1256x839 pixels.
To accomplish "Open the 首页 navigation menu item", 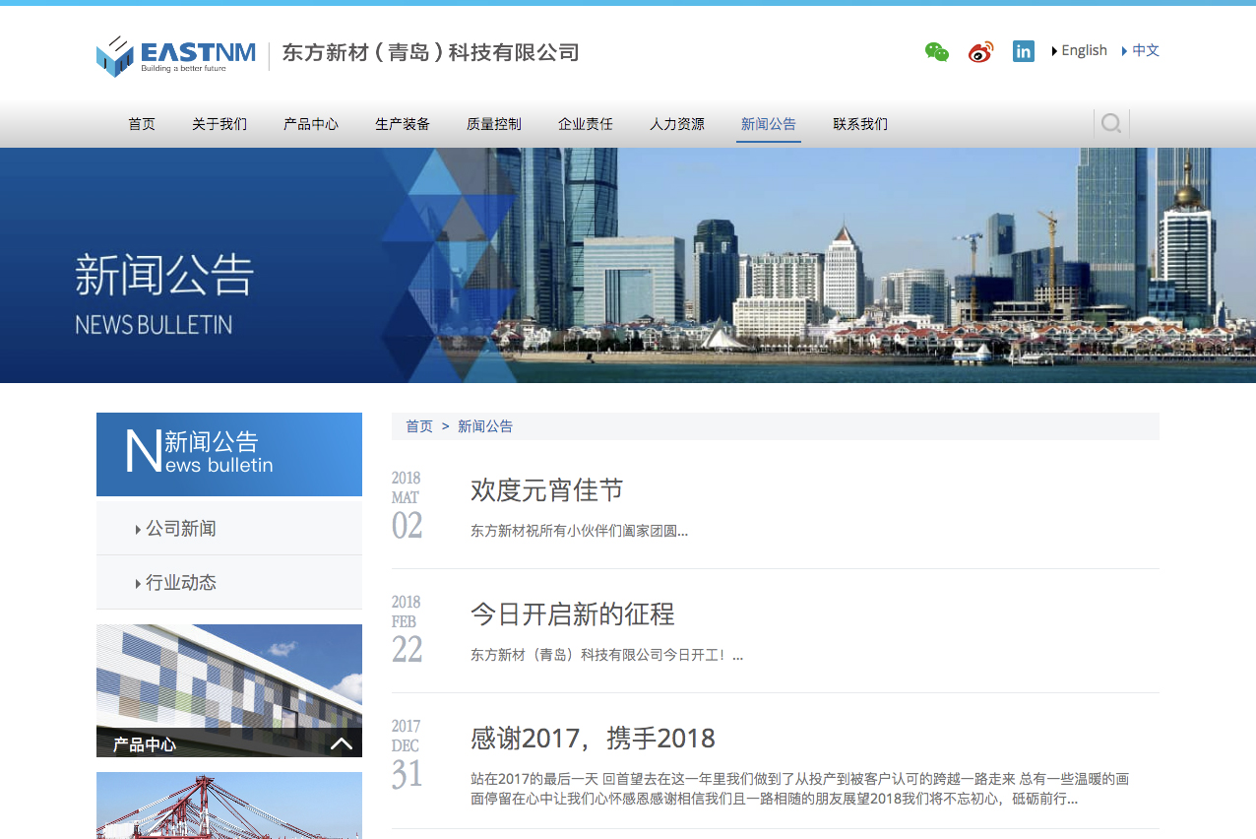I will click(142, 124).
